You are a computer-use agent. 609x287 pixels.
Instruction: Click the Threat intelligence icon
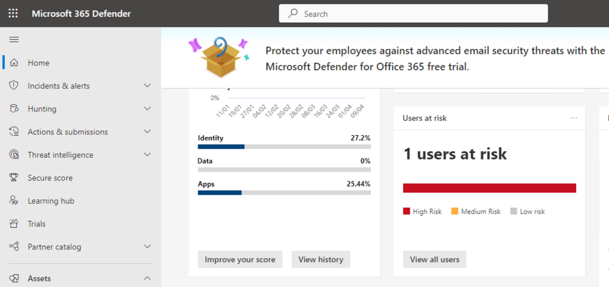coord(14,155)
